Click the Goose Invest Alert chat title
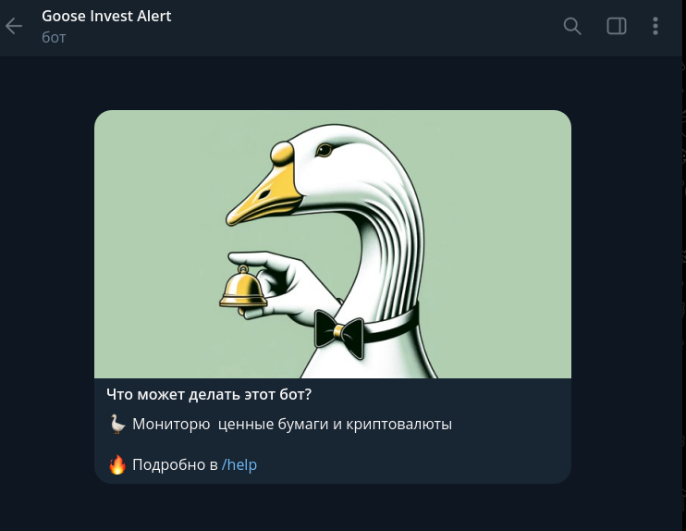The height and width of the screenshot is (531, 686). coord(106,16)
